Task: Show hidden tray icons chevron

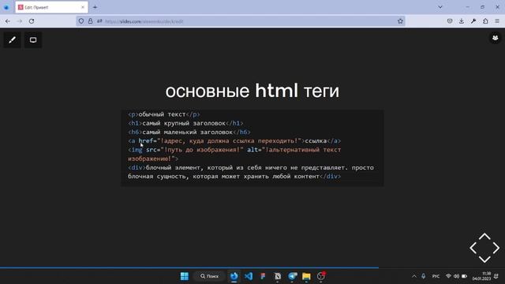Action: coord(414,276)
